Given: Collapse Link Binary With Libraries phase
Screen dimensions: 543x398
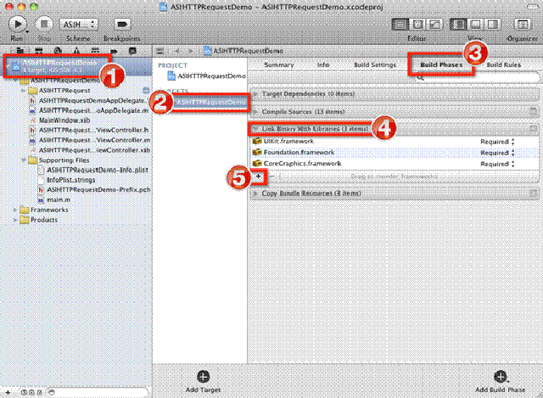Looking at the screenshot, I should click(x=255, y=129).
